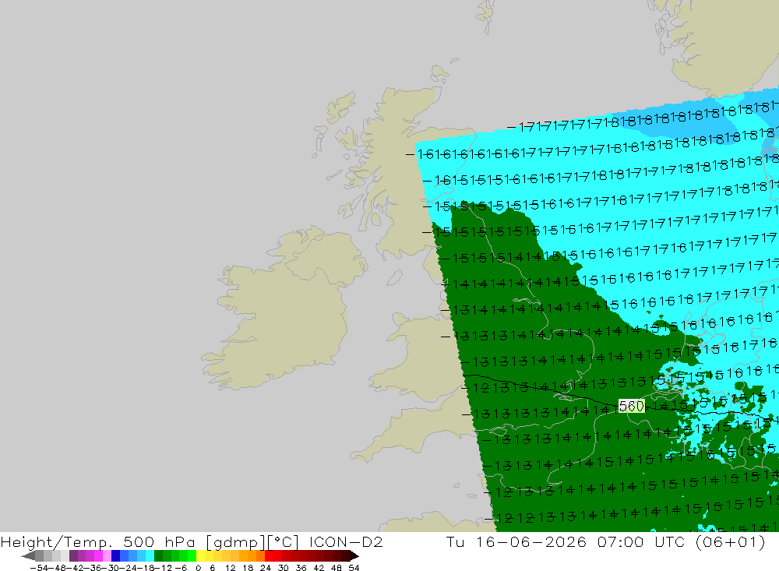Click the ICON-D2 model name text
779x571 pixels.
tap(346, 541)
